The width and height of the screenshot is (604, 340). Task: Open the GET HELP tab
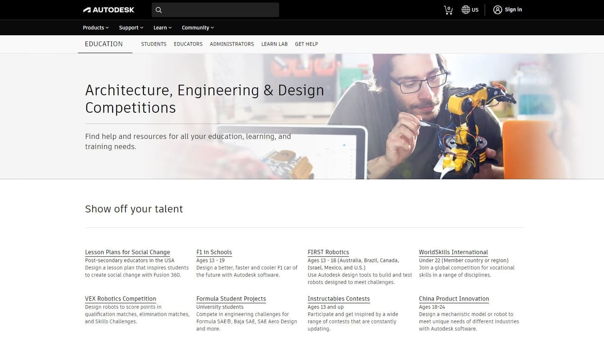click(307, 44)
